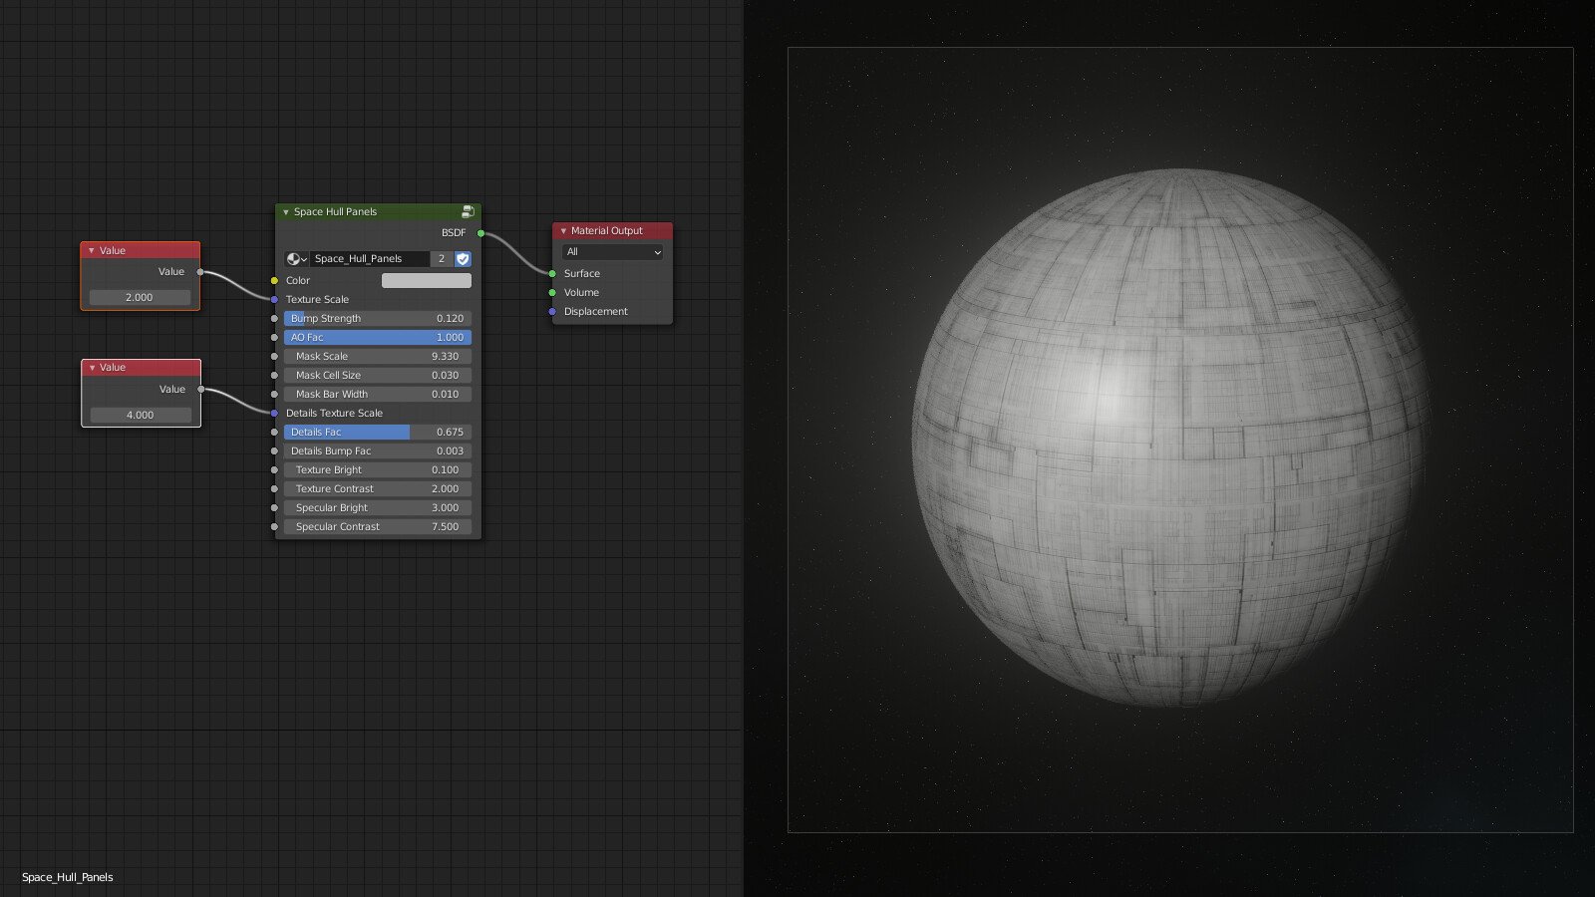Viewport: 1595px width, 897px height.
Task: Open the Color swatch on the node
Action: pos(427,280)
